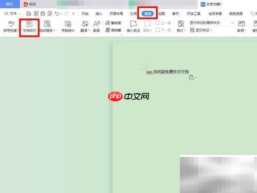Run the spell check (拼写检查) tool
Viewport: 257px width, 193px height.
(x=11, y=26)
